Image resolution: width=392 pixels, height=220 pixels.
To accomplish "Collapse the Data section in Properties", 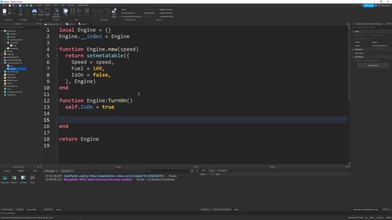I will tap(353, 31).
